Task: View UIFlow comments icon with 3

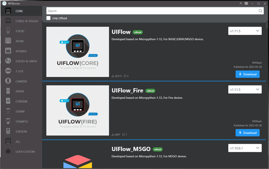Action: [x=125, y=76]
